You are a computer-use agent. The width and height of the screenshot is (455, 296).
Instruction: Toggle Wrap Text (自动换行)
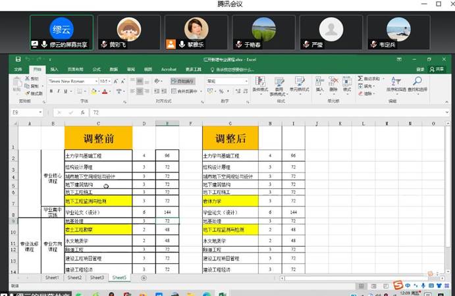pos(182,81)
